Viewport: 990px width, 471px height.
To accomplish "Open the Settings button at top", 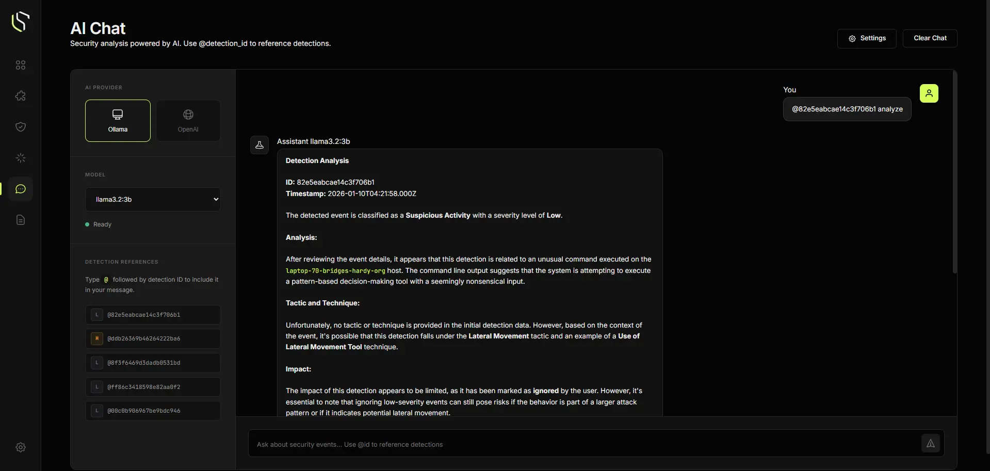I will tap(866, 38).
